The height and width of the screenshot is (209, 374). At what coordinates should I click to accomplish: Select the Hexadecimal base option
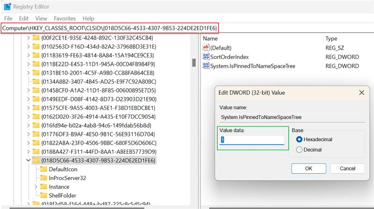point(299,139)
